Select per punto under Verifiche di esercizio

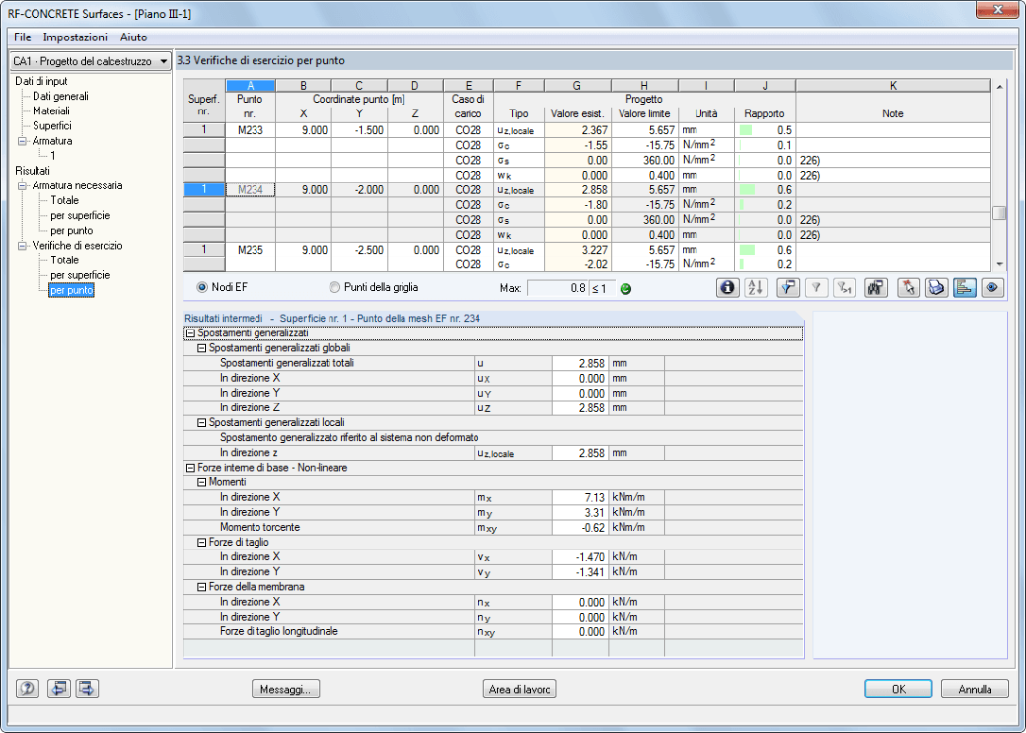71,291
